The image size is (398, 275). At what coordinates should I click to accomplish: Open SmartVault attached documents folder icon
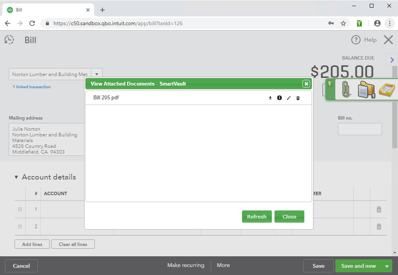366,89
